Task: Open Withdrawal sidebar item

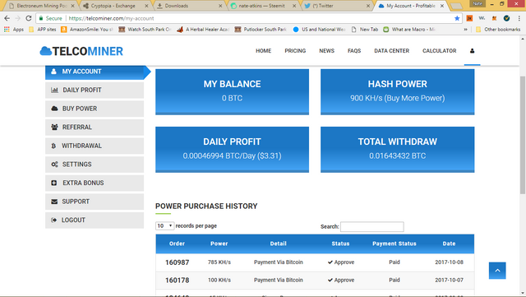Action: tap(95, 146)
